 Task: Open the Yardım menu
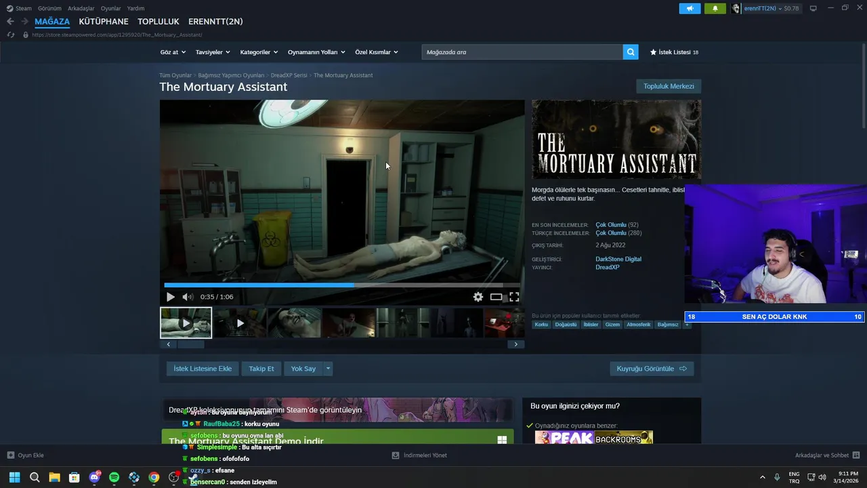[x=135, y=8]
